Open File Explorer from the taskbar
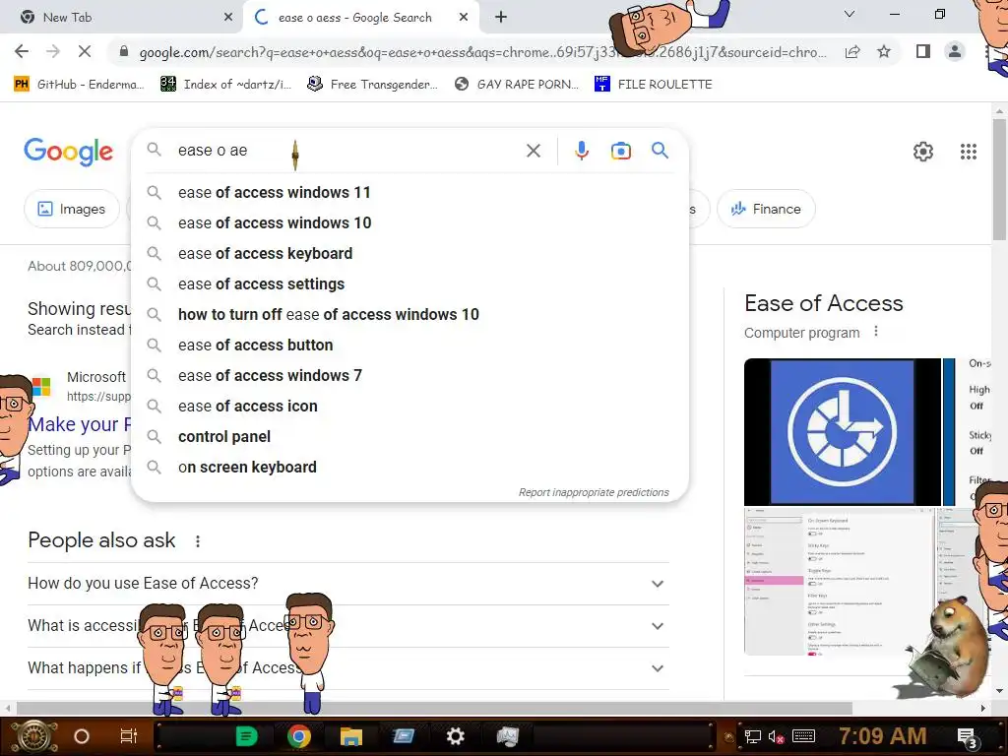Screen dimensions: 1008x756 (x=351, y=736)
